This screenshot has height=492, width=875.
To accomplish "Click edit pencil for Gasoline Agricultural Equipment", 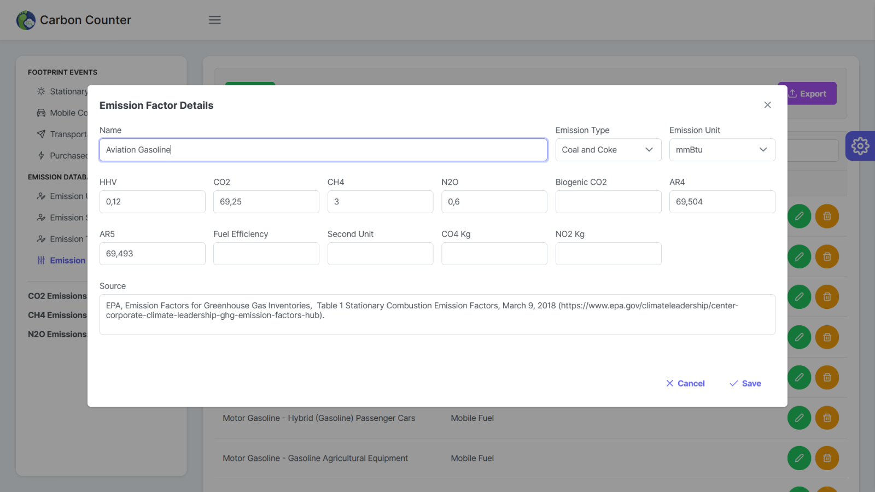I will click(799, 458).
